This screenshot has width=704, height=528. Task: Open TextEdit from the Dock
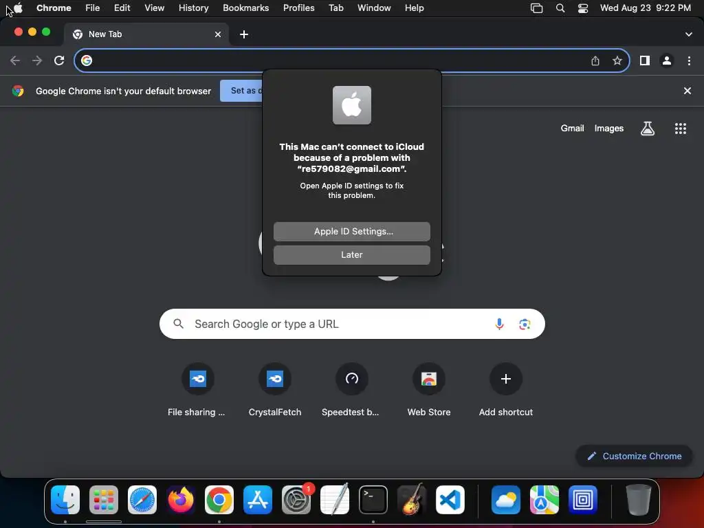[x=335, y=500]
